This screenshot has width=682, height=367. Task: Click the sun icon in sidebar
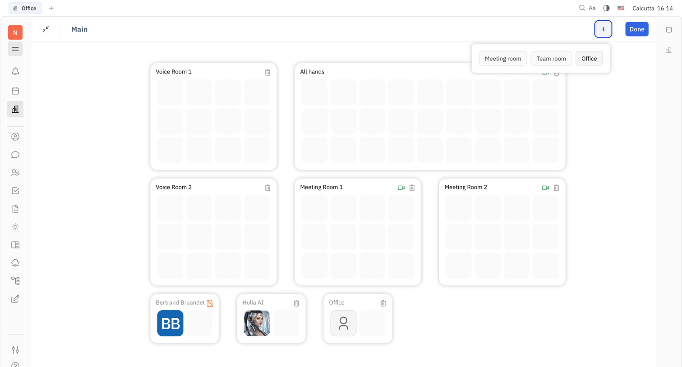[15, 227]
